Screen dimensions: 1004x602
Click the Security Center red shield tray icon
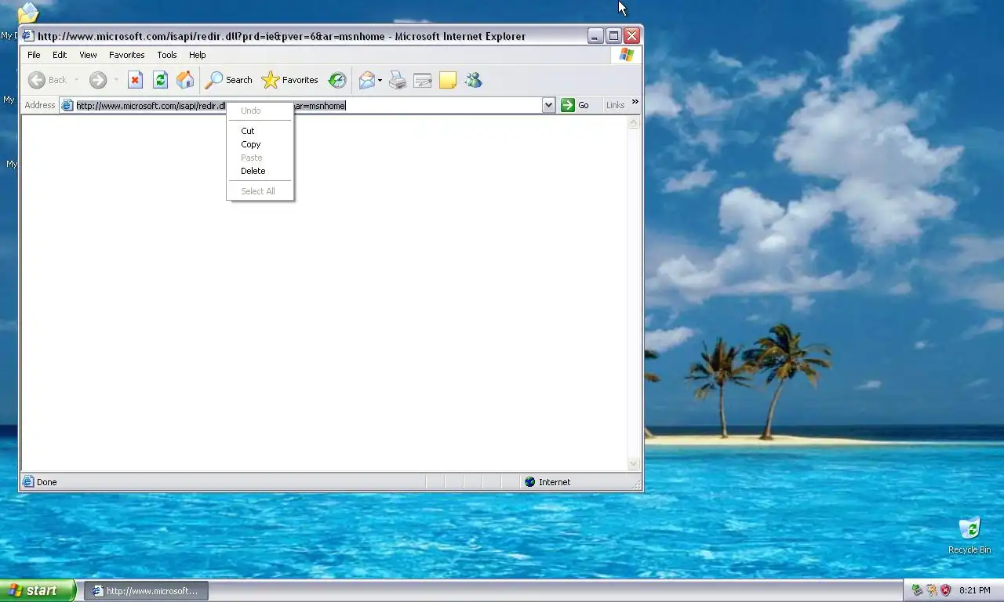pos(945,590)
